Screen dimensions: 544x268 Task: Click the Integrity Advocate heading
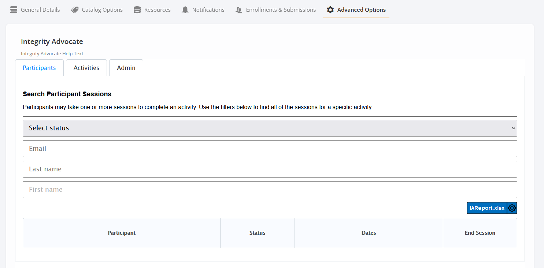(52, 41)
